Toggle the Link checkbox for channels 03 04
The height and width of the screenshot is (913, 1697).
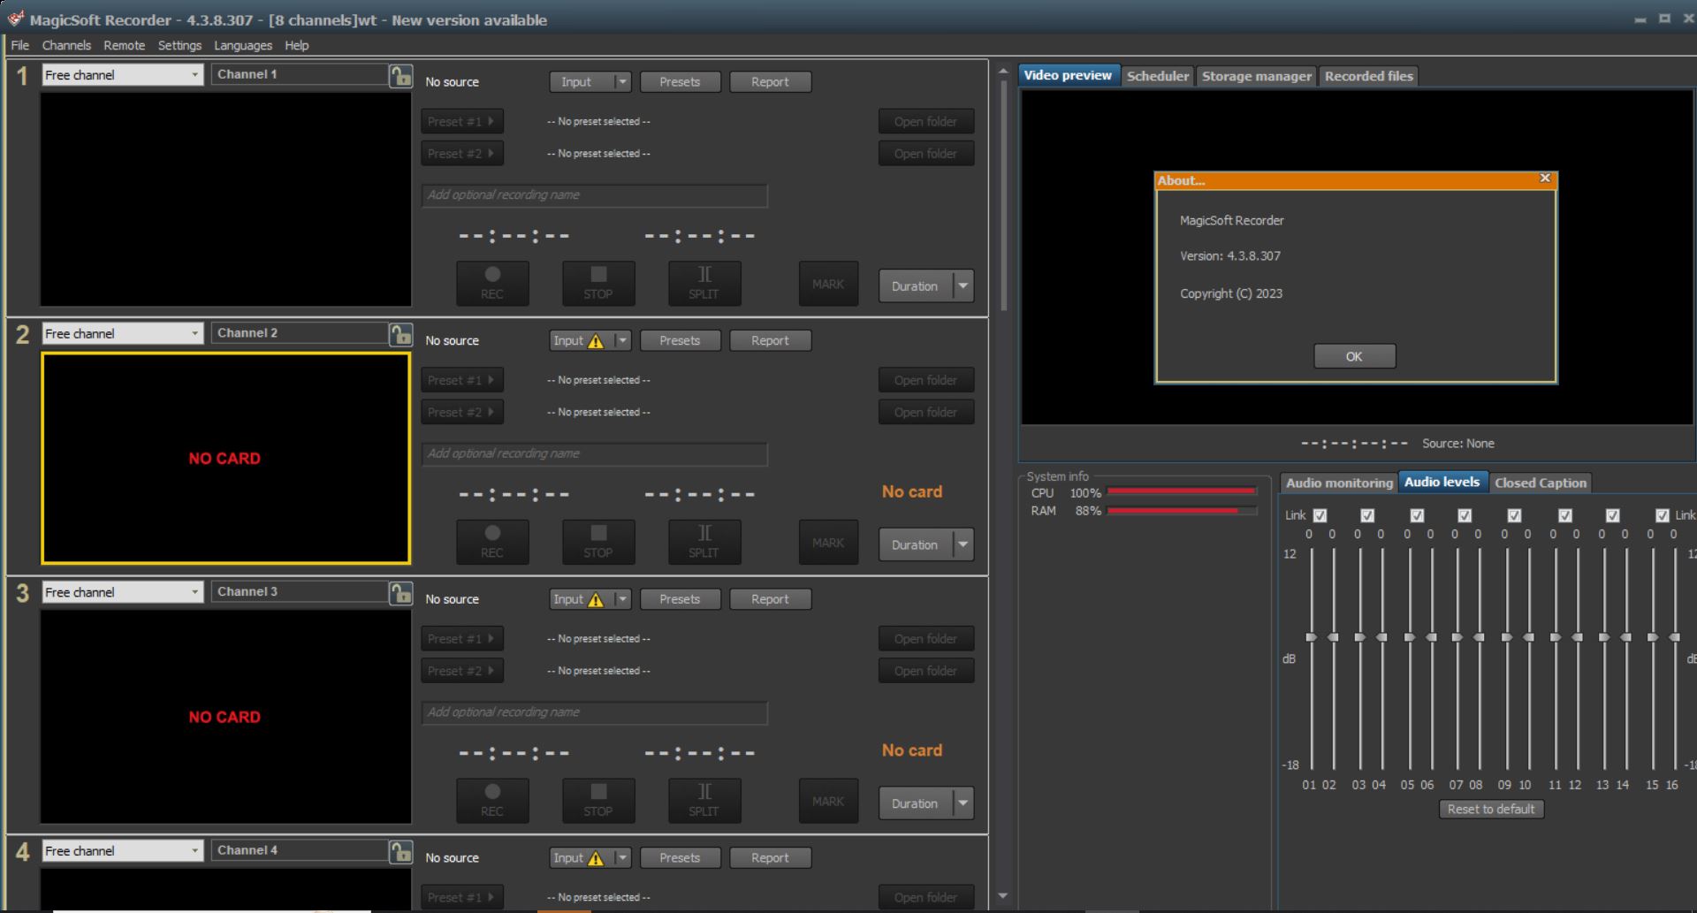click(1367, 515)
